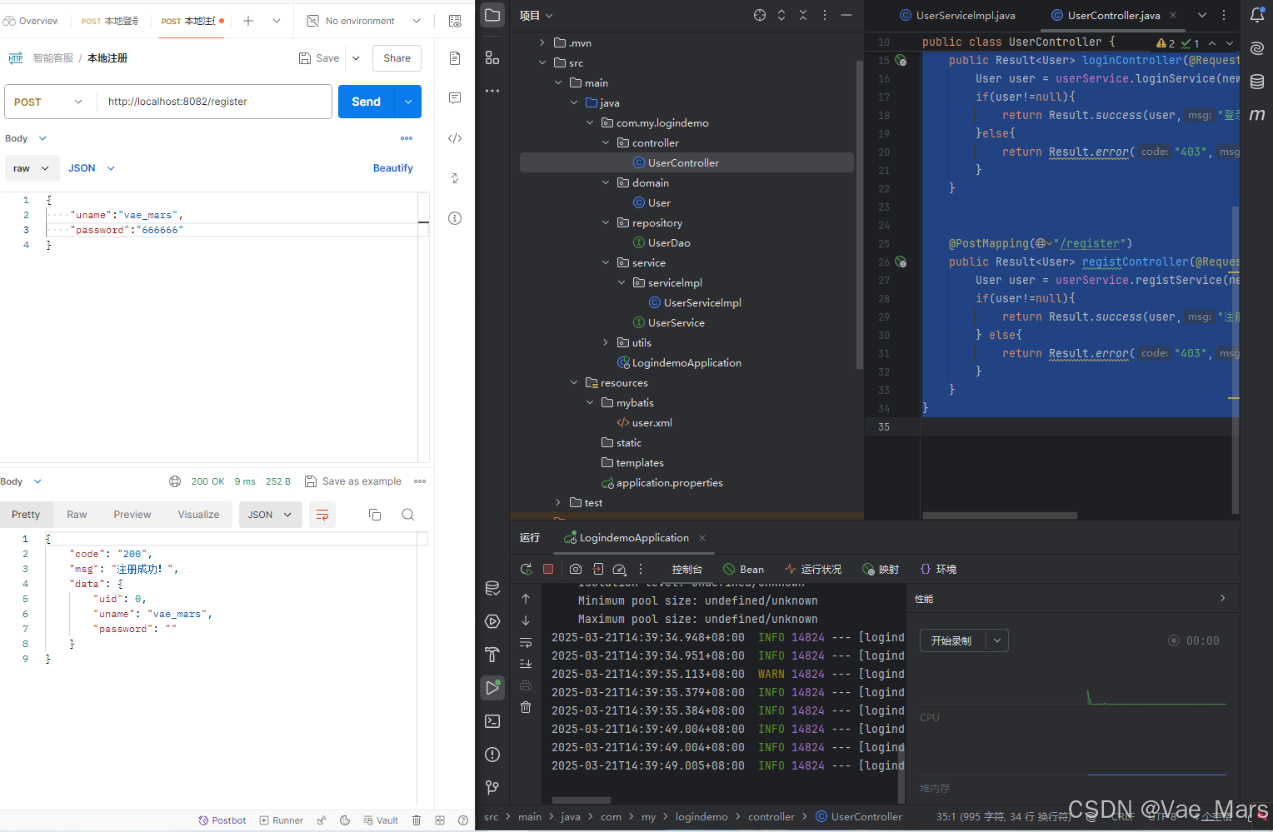Image resolution: width=1273 pixels, height=832 pixels.
Task: Expand the utils package in tree
Action: pyautogui.click(x=606, y=342)
